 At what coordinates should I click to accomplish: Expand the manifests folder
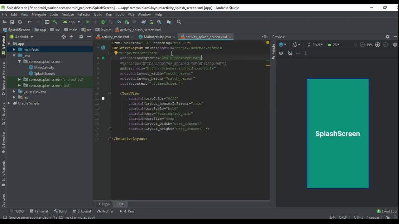[14, 49]
